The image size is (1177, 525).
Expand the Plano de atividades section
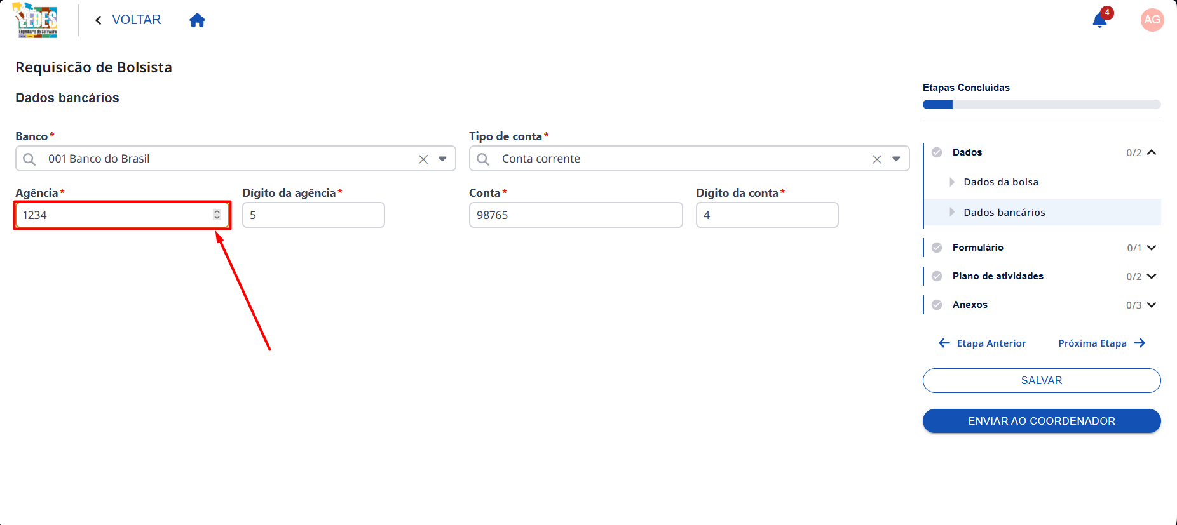point(1152,276)
